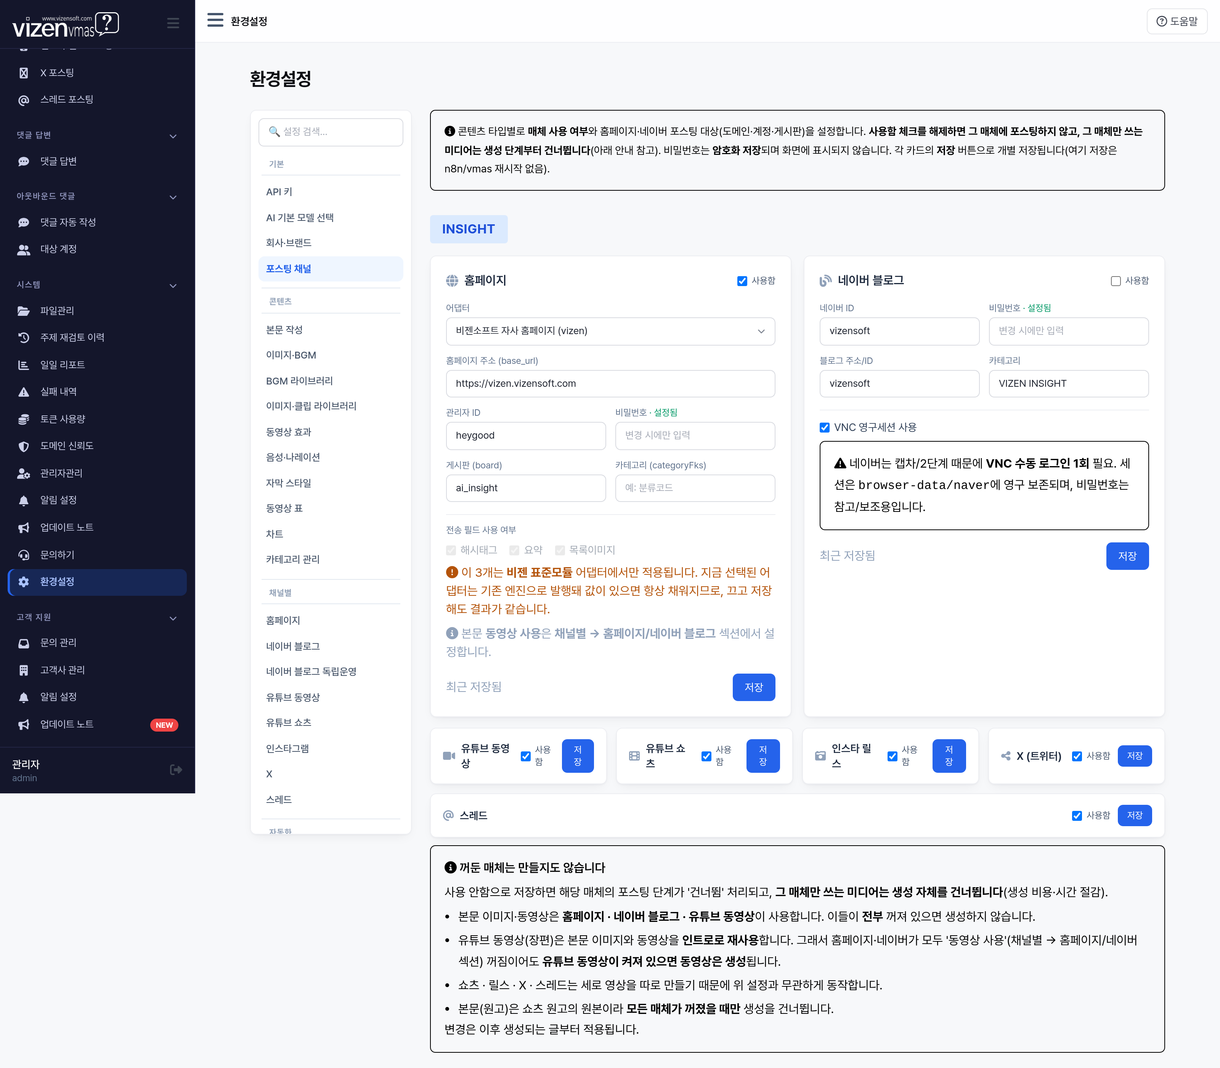The image size is (1220, 1068).
Task: Click the 스레드 포스팅 at-sign icon
Action: pyautogui.click(x=24, y=100)
